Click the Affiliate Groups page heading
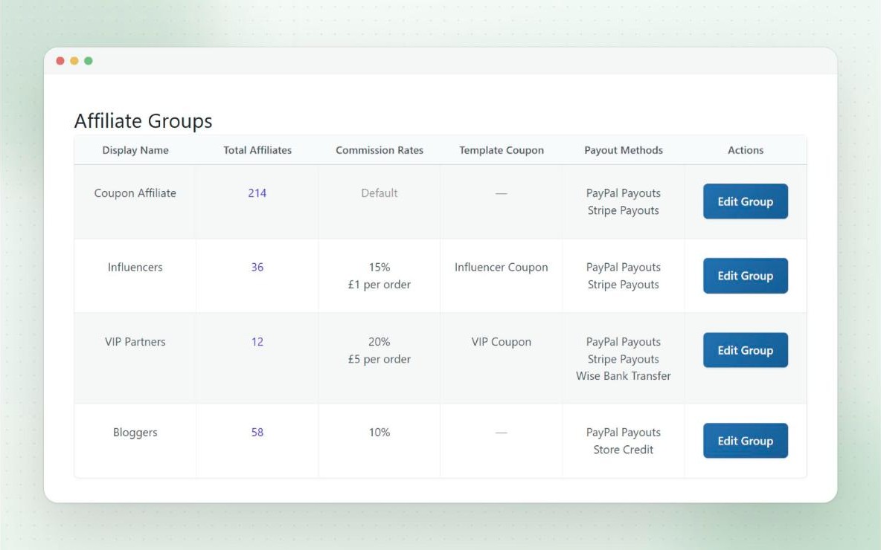881x550 pixels. click(x=144, y=120)
